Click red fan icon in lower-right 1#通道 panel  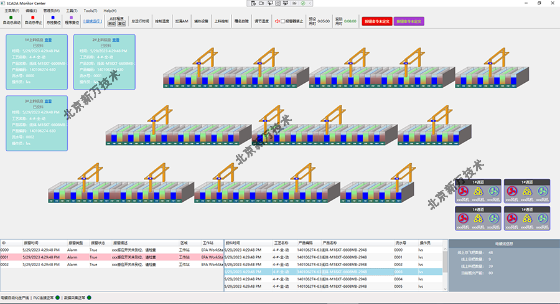pos(512,219)
